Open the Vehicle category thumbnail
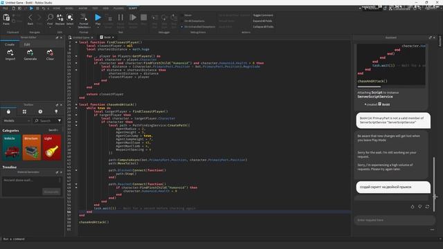The height and width of the screenshot is (249, 443). coord(12,147)
